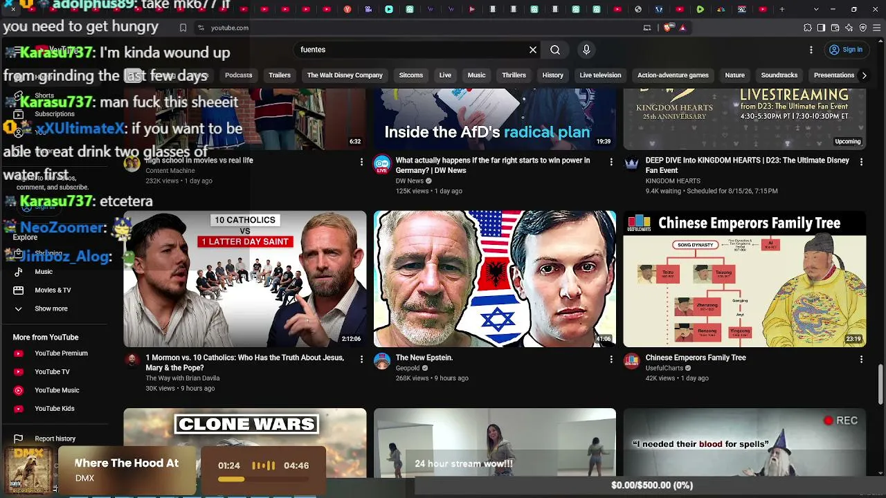Open Chinese Emperors Family Tree thumbnail
The width and height of the screenshot is (886, 498).
[745, 279]
